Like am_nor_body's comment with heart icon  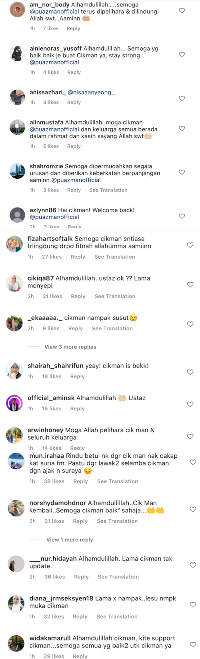(182, 11)
